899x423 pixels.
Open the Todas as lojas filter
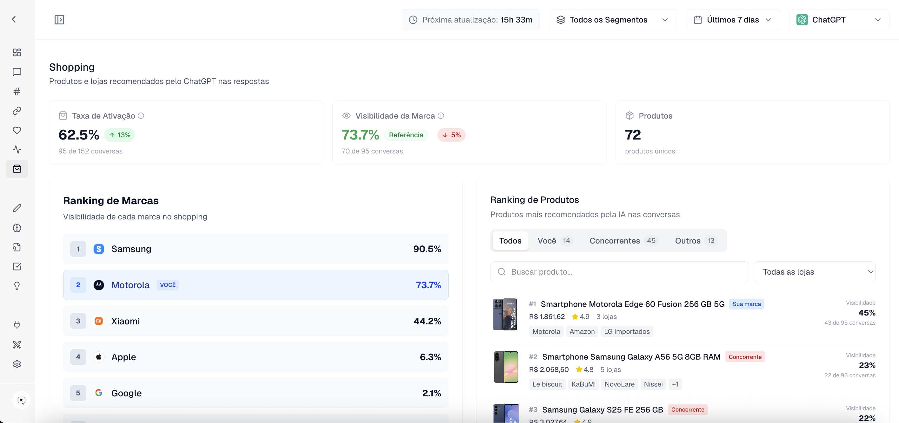click(815, 272)
